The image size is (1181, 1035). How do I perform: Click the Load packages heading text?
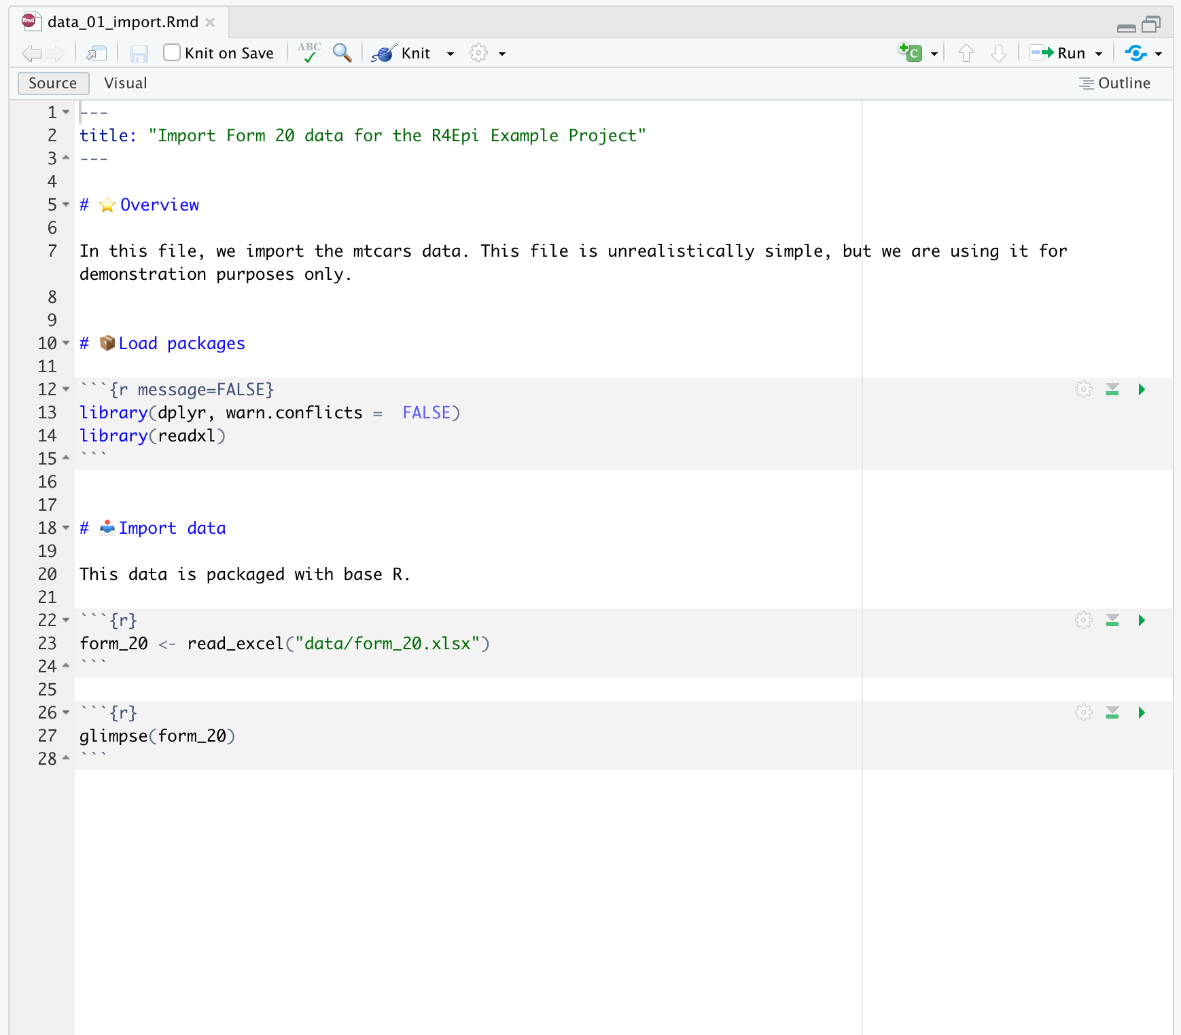click(x=182, y=344)
